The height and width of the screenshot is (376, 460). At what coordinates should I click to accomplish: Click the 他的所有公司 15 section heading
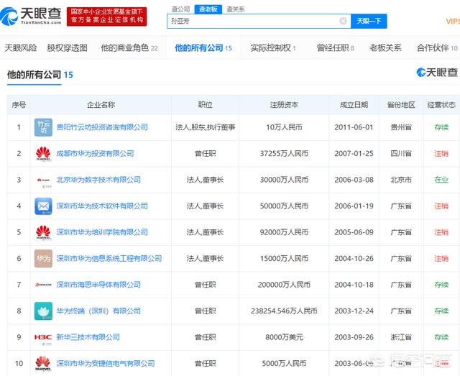(40, 75)
